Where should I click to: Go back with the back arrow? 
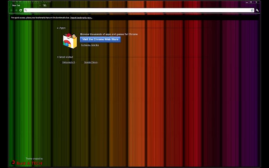11,10
